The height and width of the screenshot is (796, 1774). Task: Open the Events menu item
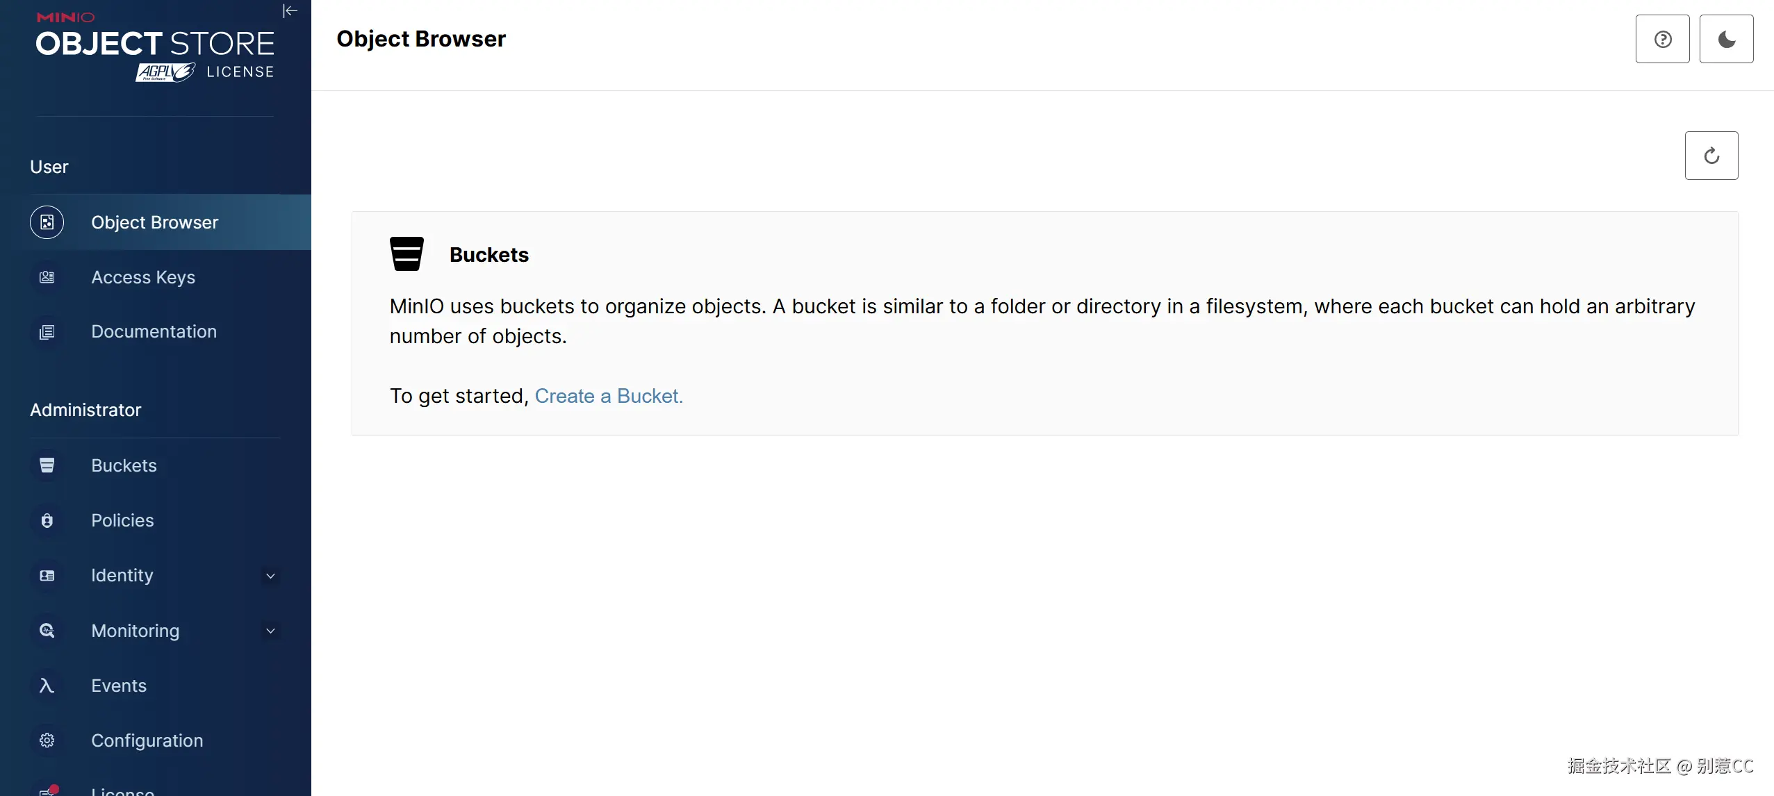tap(119, 686)
